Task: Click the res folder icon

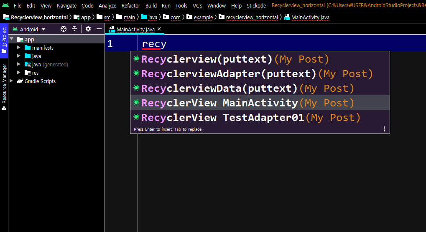Action: [28, 73]
